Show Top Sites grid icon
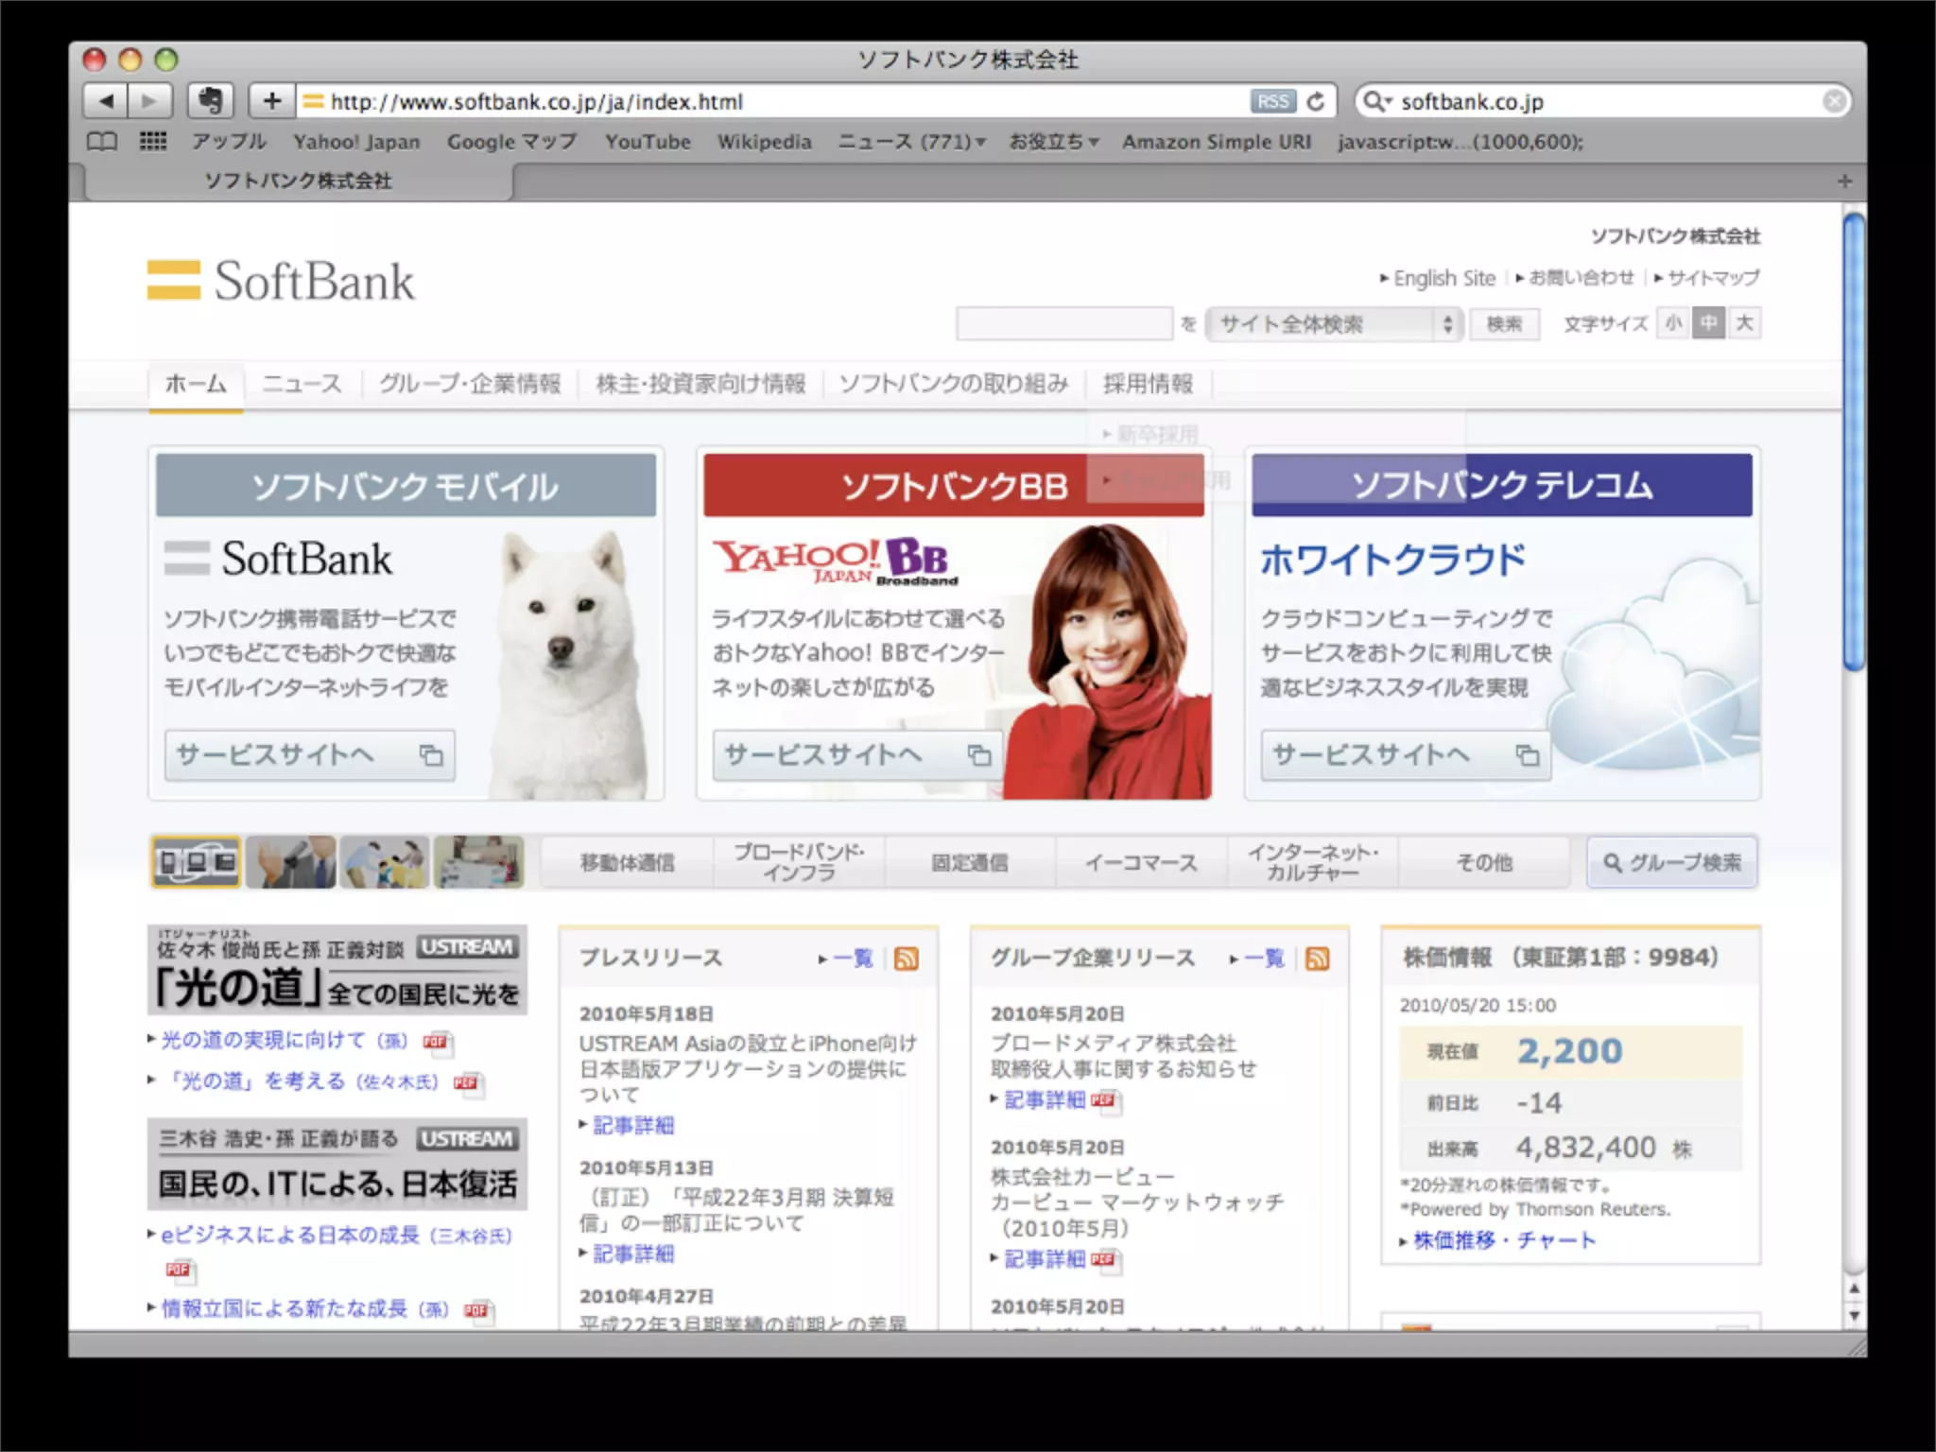 point(153,142)
